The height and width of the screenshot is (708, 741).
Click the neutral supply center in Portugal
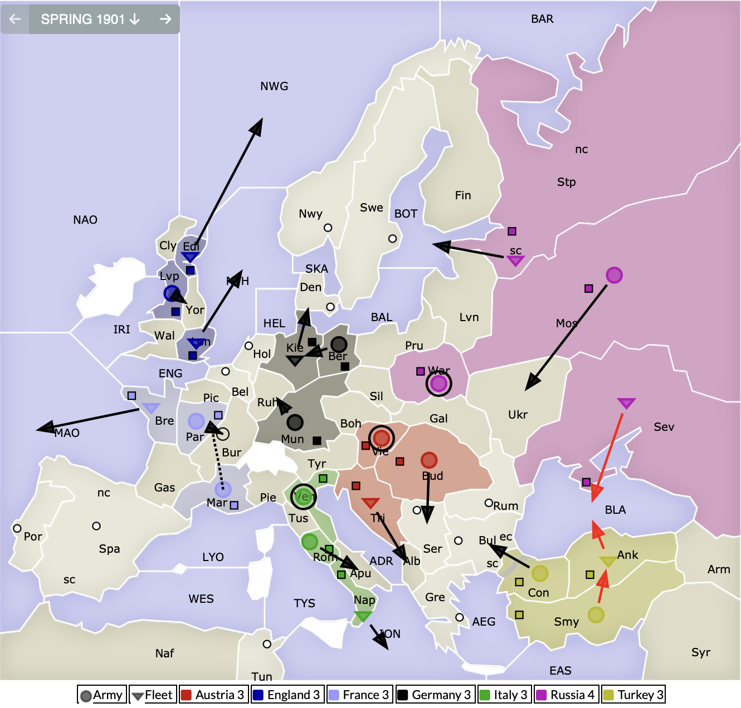click(17, 528)
